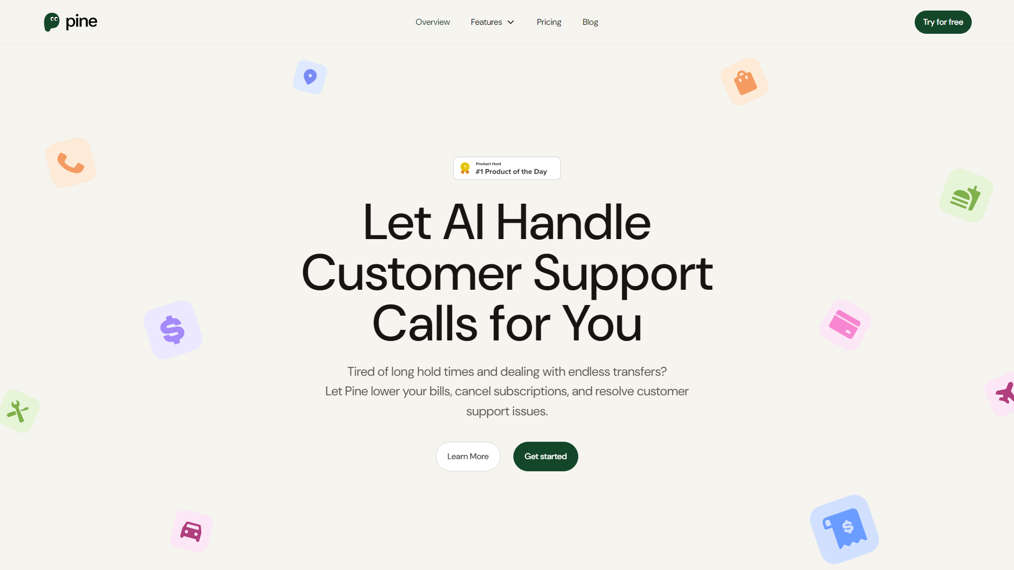This screenshot has height=570, width=1014.
Task: Click the car icon
Action: tap(192, 531)
